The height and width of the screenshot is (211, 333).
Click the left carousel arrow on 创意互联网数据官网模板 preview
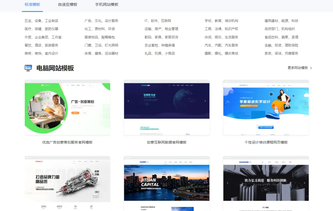coord(128,101)
